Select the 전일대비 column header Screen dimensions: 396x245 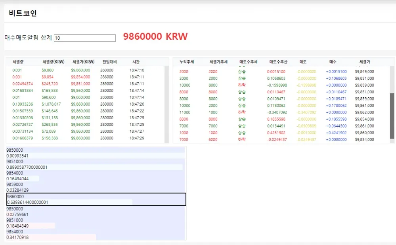(110, 62)
